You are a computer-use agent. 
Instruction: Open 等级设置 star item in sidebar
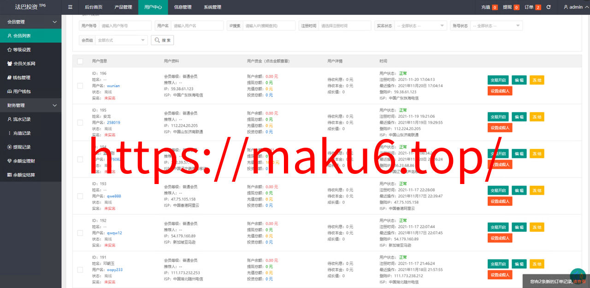pos(30,50)
